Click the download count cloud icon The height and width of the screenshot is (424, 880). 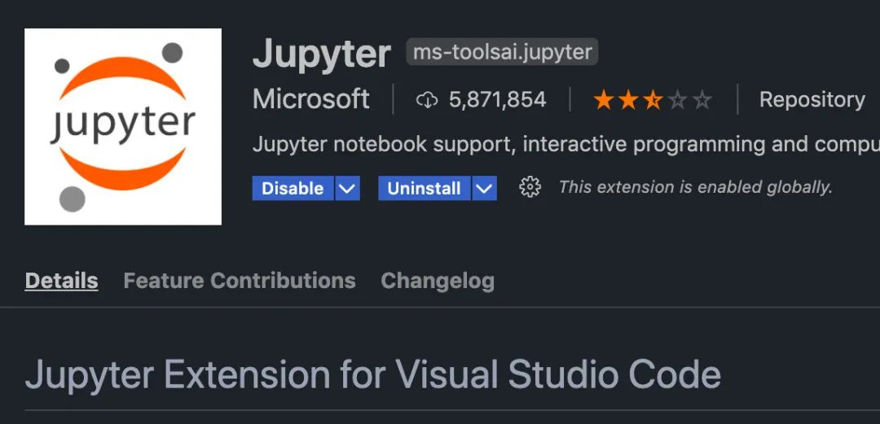pyautogui.click(x=426, y=100)
